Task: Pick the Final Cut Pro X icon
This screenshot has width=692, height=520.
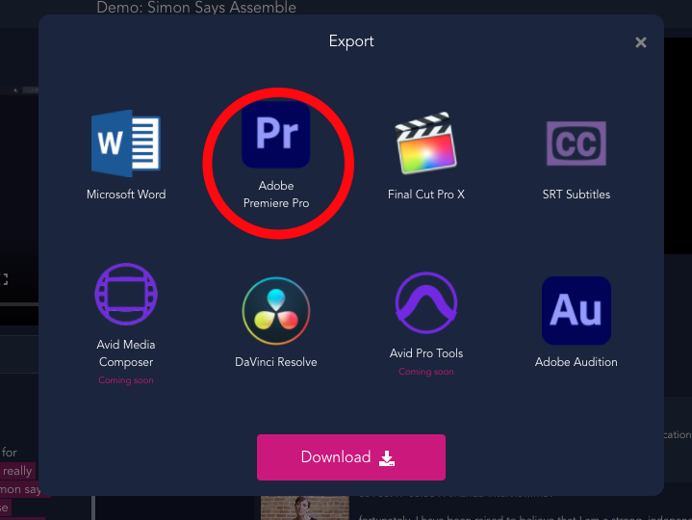Action: pyautogui.click(x=425, y=143)
